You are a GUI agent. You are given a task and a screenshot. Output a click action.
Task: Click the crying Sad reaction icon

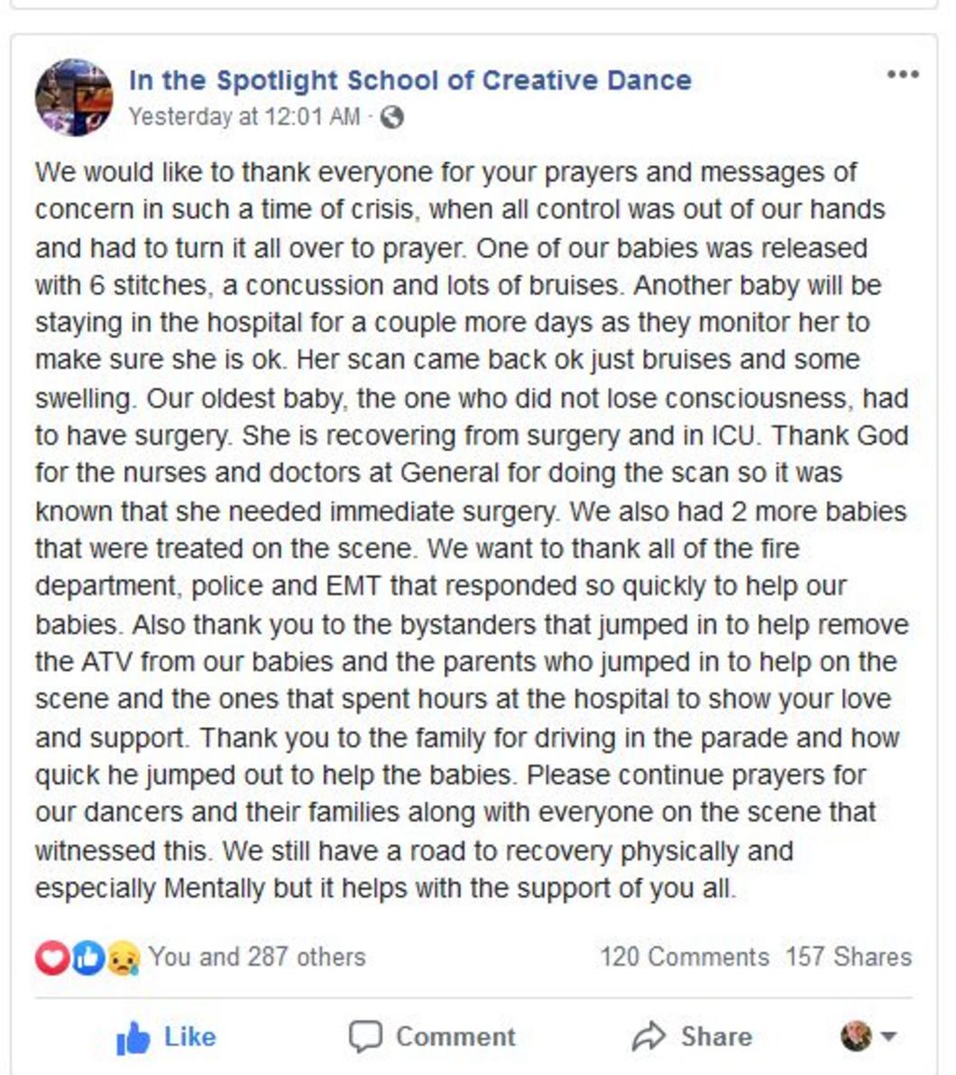[x=124, y=957]
